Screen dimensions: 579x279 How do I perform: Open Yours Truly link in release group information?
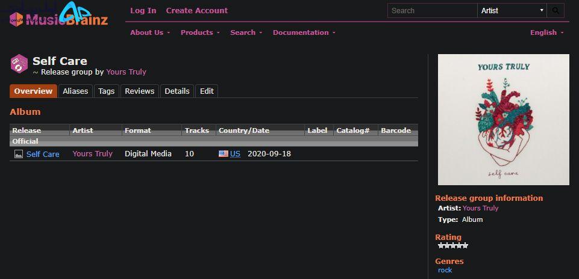click(480, 208)
